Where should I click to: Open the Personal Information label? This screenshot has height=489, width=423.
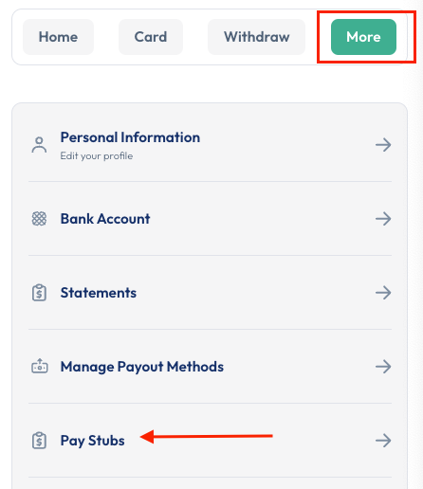[x=130, y=137]
